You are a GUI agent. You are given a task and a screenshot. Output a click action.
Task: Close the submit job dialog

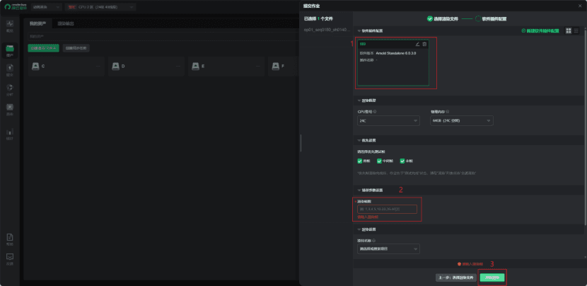tap(580, 6)
